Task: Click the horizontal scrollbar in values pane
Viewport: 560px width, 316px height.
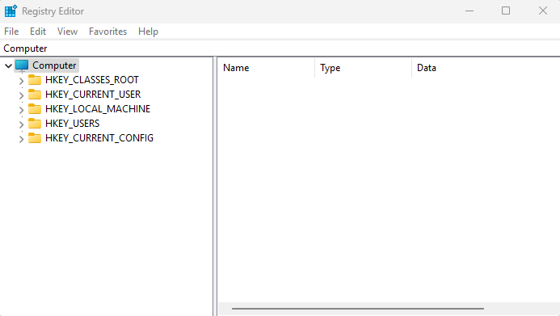Action: [x=358, y=309]
